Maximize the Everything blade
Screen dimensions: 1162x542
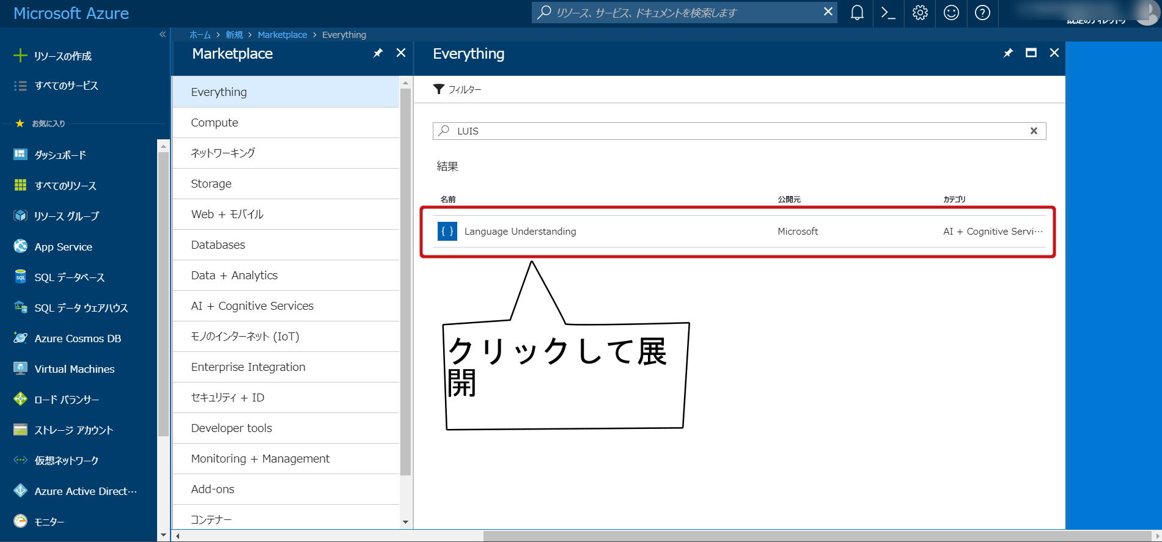1031,53
